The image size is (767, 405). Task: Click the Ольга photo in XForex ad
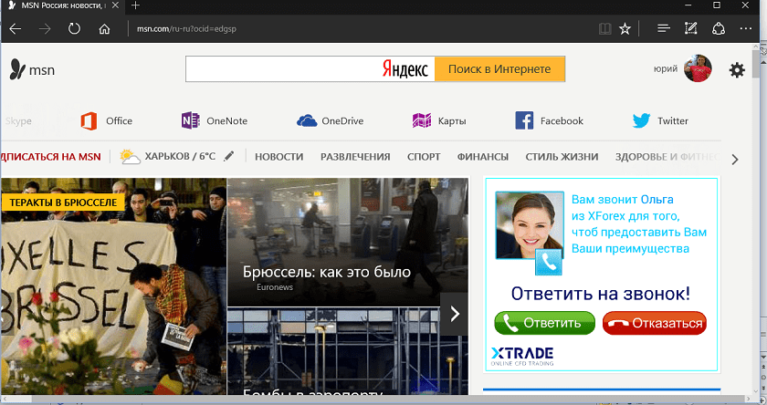pyautogui.click(x=530, y=225)
